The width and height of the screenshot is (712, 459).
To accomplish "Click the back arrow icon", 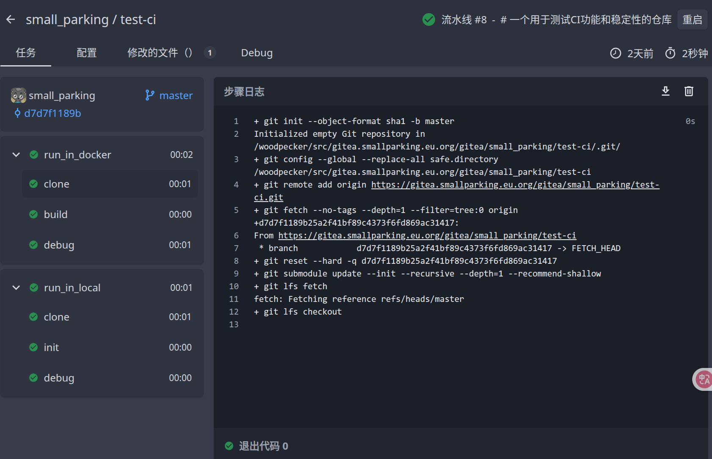I will (x=11, y=19).
